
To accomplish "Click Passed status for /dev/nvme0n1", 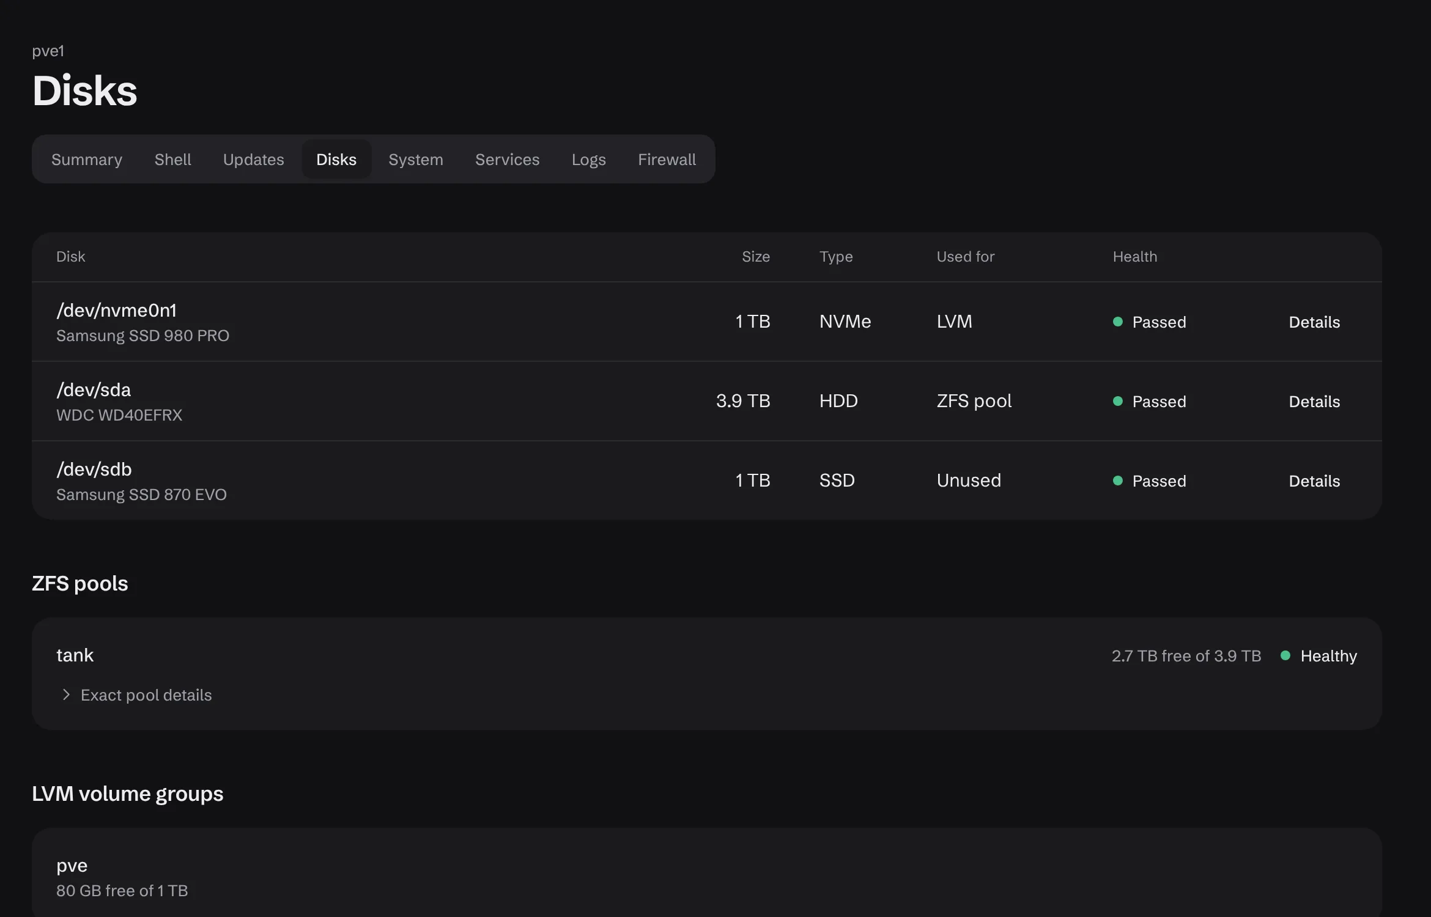I will click(x=1150, y=322).
